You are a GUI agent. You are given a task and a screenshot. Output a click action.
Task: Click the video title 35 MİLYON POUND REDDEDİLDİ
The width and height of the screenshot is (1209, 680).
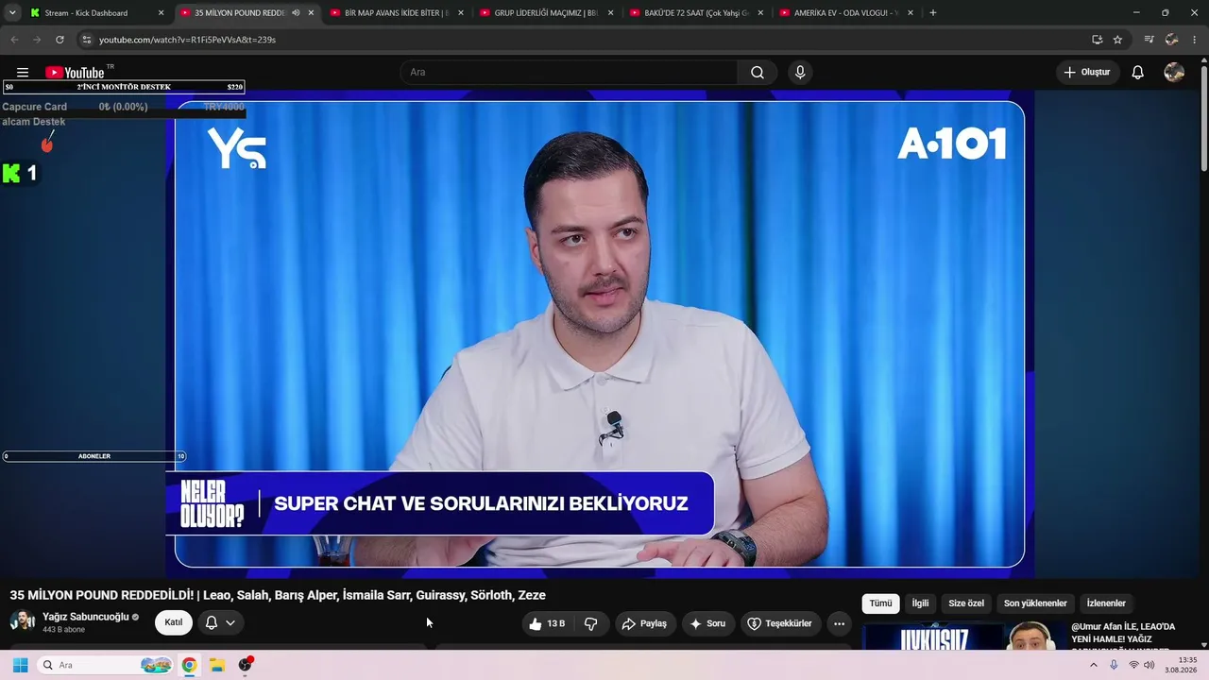(278, 595)
